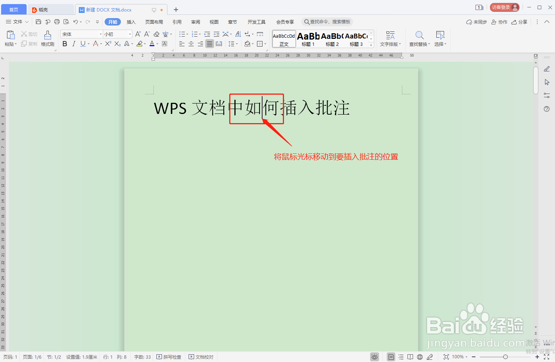This screenshot has width=555, height=362.
Task: Expand the highlight color dropdown arrow
Action: tap(145, 44)
